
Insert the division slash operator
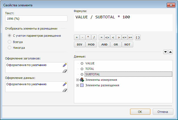(x=94, y=37)
